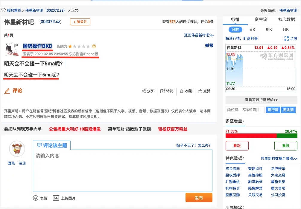Image resolution: width=301 pixels, height=209 pixels.
Task: Open 伟星新材数据全景图>> link
Action: pyautogui.click(x=279, y=159)
